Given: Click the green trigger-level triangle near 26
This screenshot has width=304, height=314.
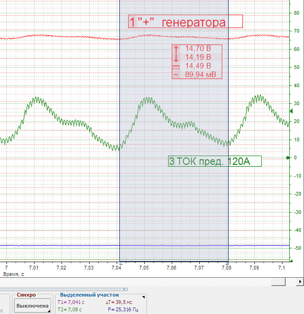Looking at the screenshot, I should click(x=292, y=111).
